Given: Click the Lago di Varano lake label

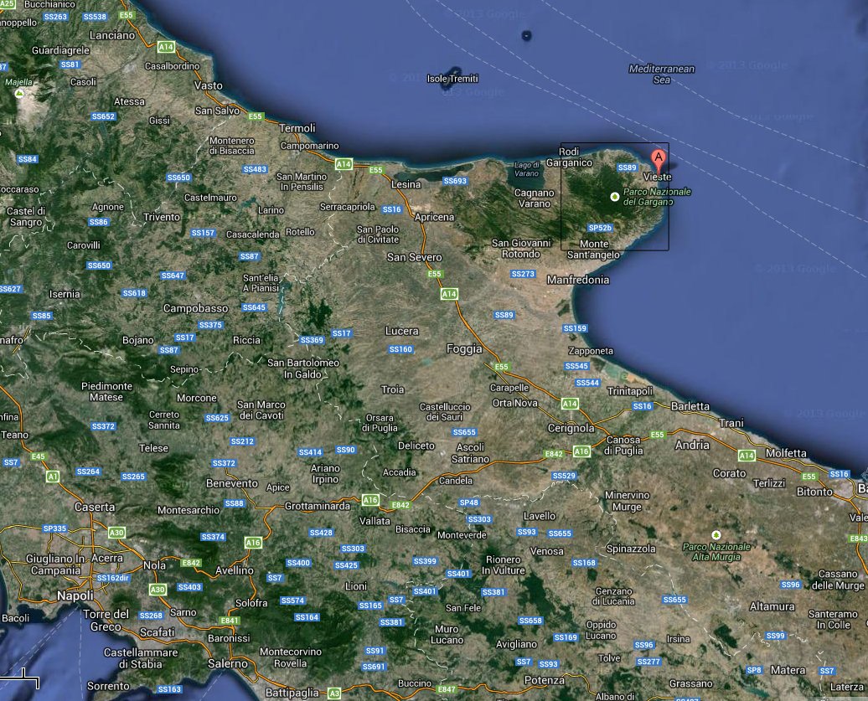Looking at the screenshot, I should pos(527,168).
